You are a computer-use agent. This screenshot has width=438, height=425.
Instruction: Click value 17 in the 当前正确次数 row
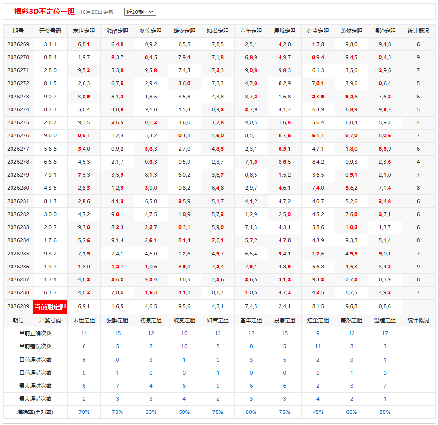385,333
